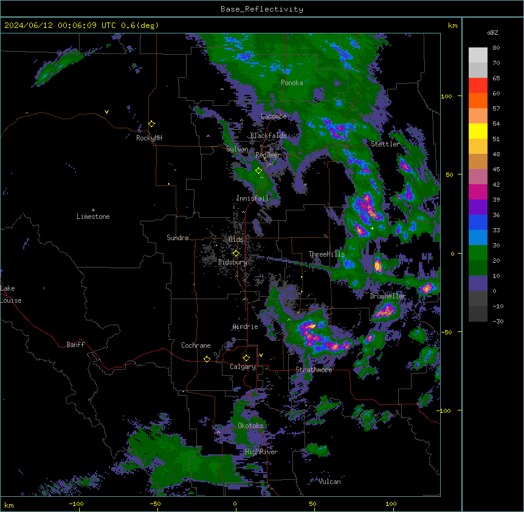The height and width of the screenshot is (512, 524).
Task: Select the Olds label
Action: pyautogui.click(x=236, y=240)
